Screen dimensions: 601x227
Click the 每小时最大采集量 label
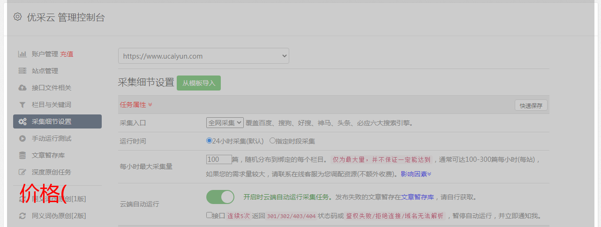(146, 166)
